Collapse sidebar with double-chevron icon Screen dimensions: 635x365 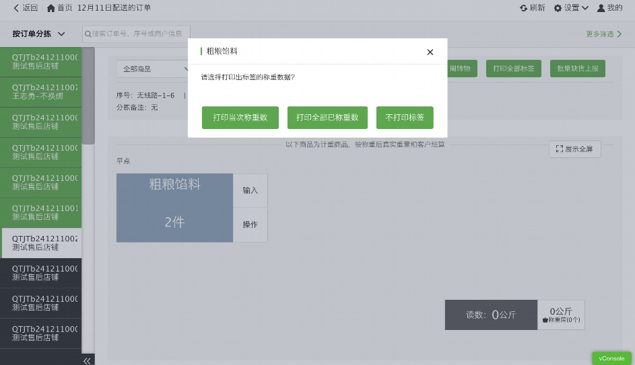tap(87, 361)
